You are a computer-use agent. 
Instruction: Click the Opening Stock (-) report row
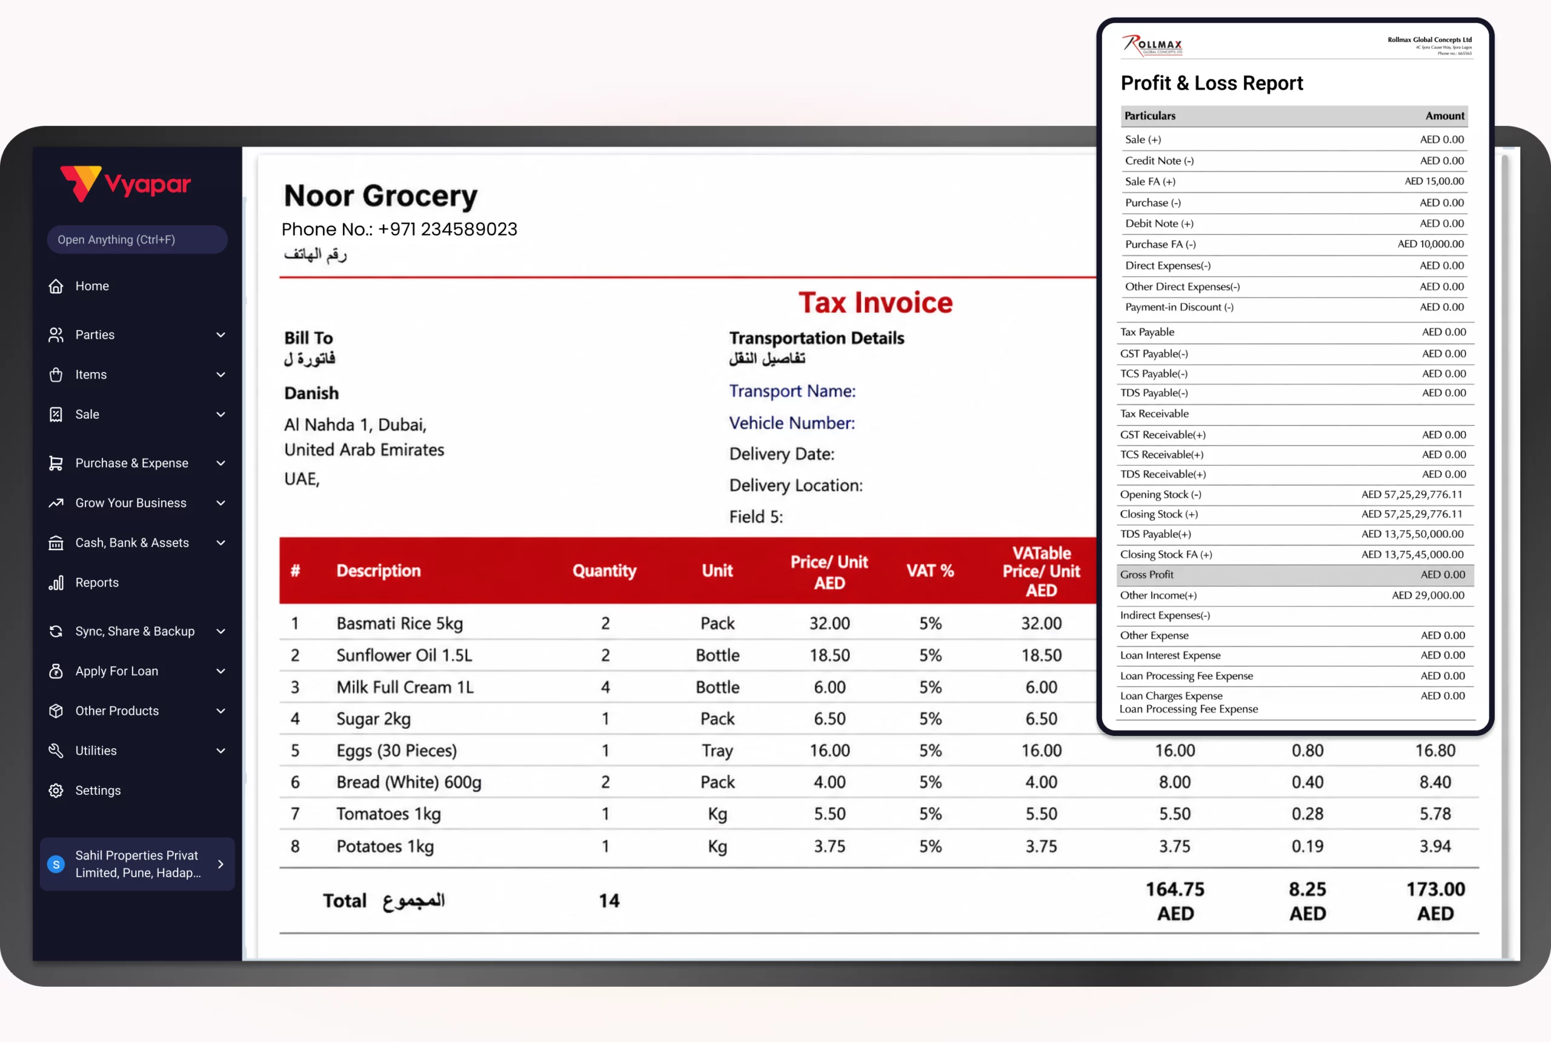pyautogui.click(x=1295, y=494)
